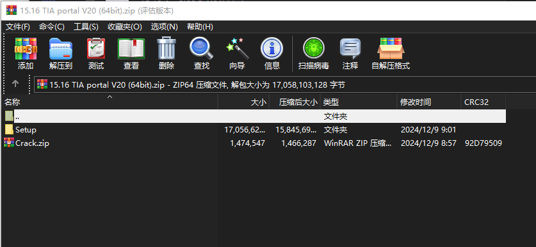The height and width of the screenshot is (247, 536).
Task: Sort by 压缩后大小 column header
Action: [x=295, y=102]
